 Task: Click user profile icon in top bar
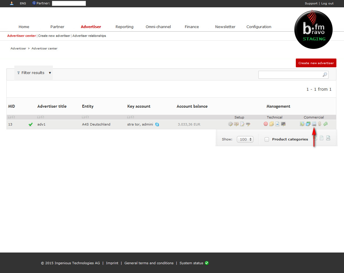pos(12,3)
